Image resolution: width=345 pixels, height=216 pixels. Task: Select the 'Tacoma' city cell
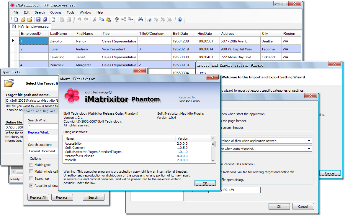click(x=271, y=49)
